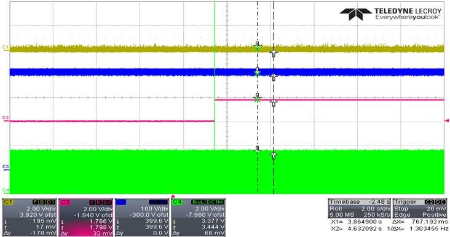Click the C3 trace label on the grid's left edge
The width and height of the screenshot is (450, 237).
coord(6,166)
